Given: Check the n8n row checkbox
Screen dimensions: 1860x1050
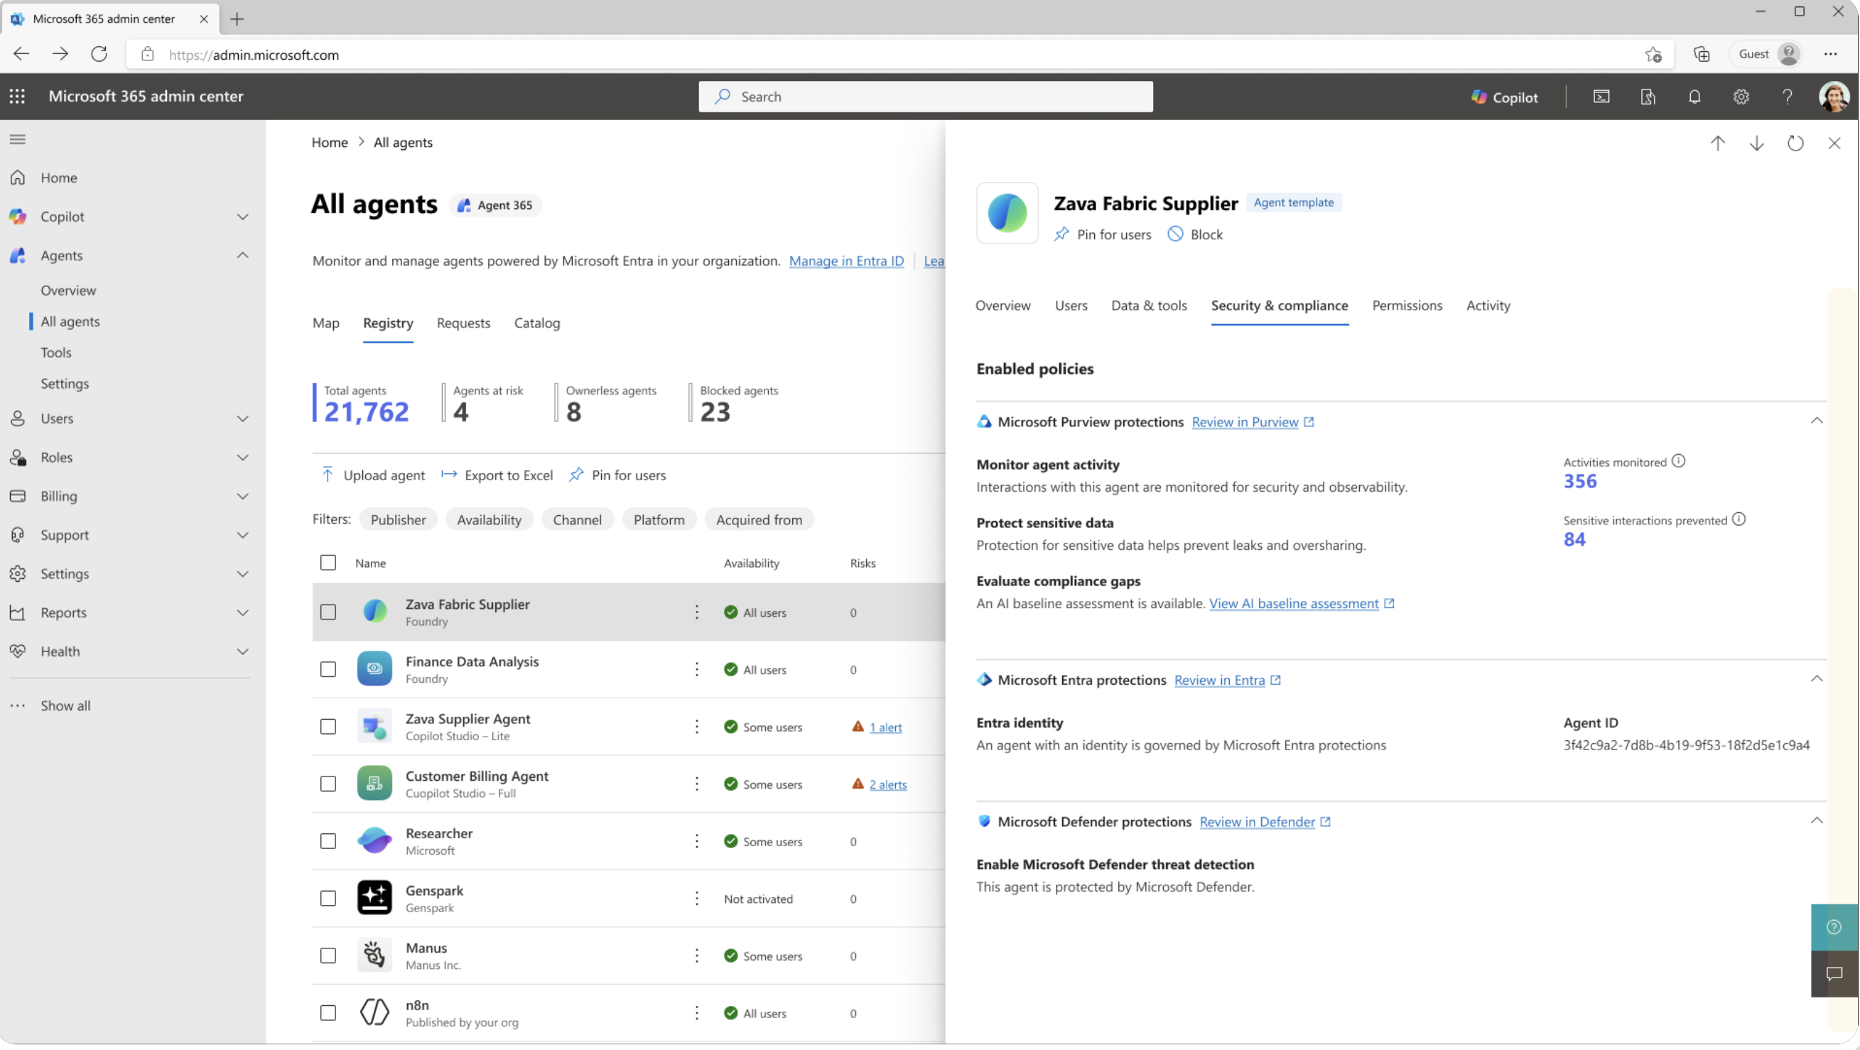Looking at the screenshot, I should pos(328,1014).
